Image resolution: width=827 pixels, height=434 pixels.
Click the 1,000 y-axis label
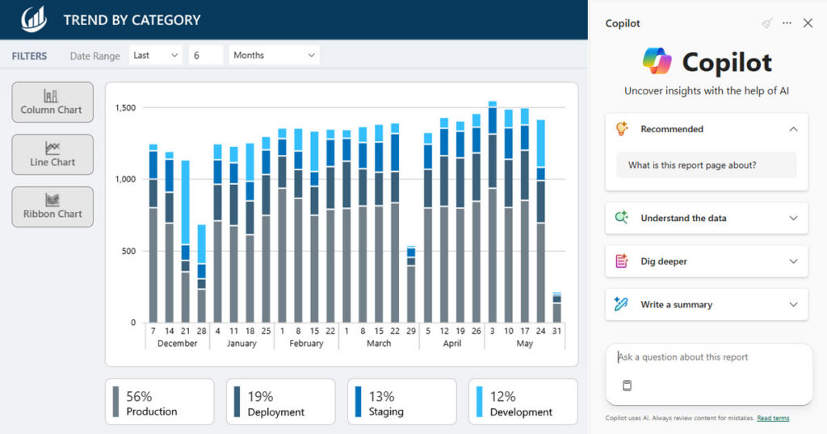(125, 179)
